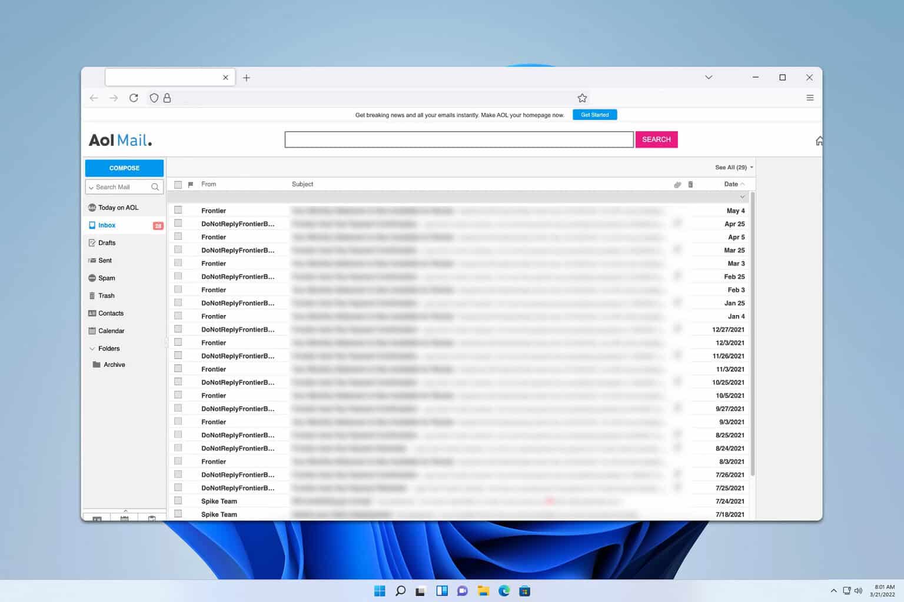The height and width of the screenshot is (602, 904).
Task: Reload the page with the refresh icon
Action: [134, 98]
